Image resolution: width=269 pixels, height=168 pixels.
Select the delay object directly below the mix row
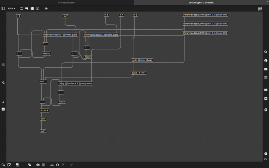click(76, 83)
